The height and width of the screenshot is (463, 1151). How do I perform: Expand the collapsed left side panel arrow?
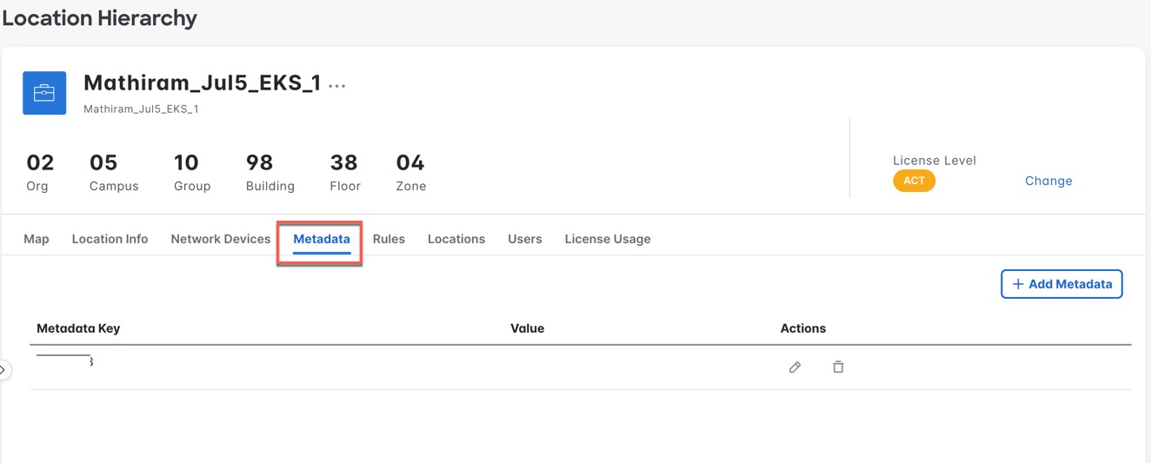pos(3,370)
